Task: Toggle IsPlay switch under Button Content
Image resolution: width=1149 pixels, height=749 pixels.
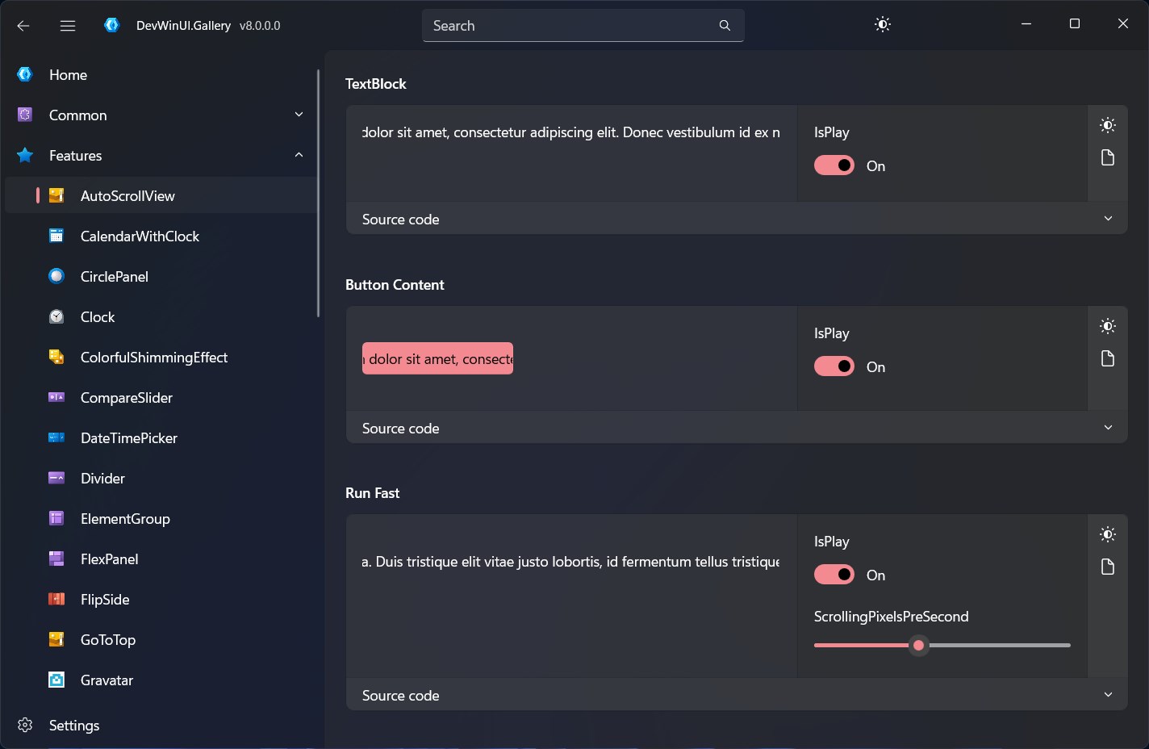Action: [834, 366]
